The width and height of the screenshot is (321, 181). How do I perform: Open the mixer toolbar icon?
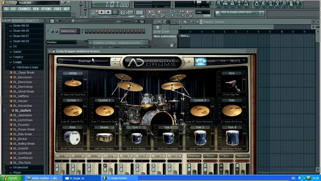coord(246,4)
